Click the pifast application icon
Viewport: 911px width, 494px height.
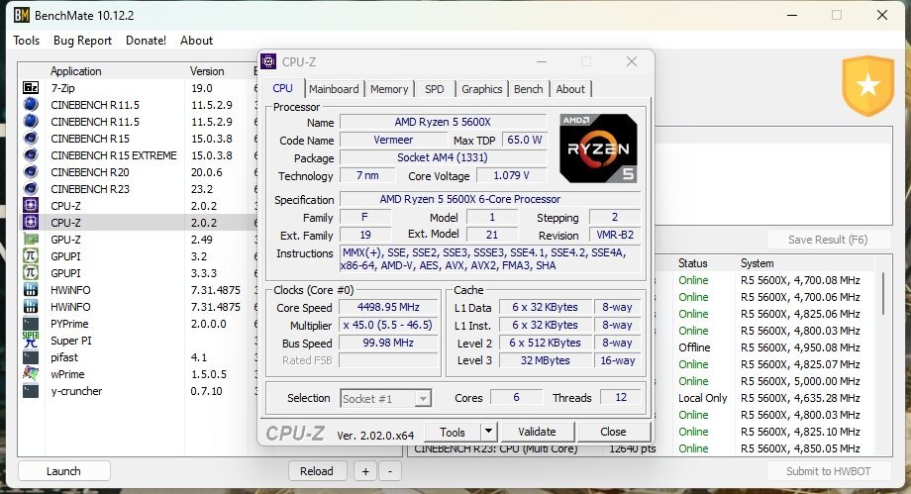(31, 357)
